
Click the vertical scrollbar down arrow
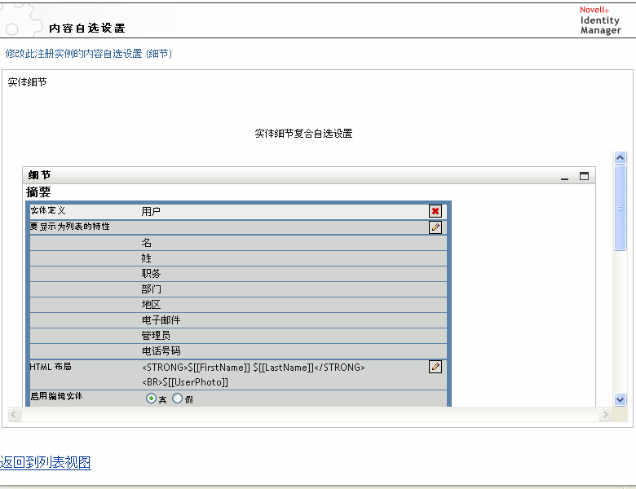[x=621, y=400]
